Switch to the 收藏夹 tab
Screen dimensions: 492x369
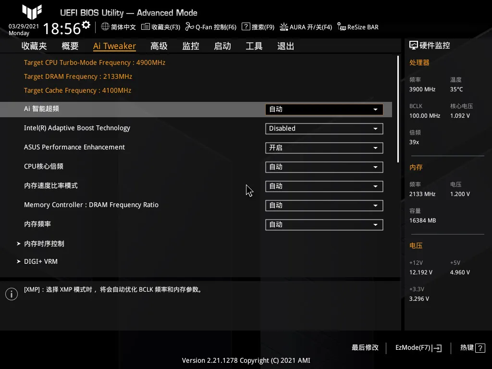[x=34, y=46]
